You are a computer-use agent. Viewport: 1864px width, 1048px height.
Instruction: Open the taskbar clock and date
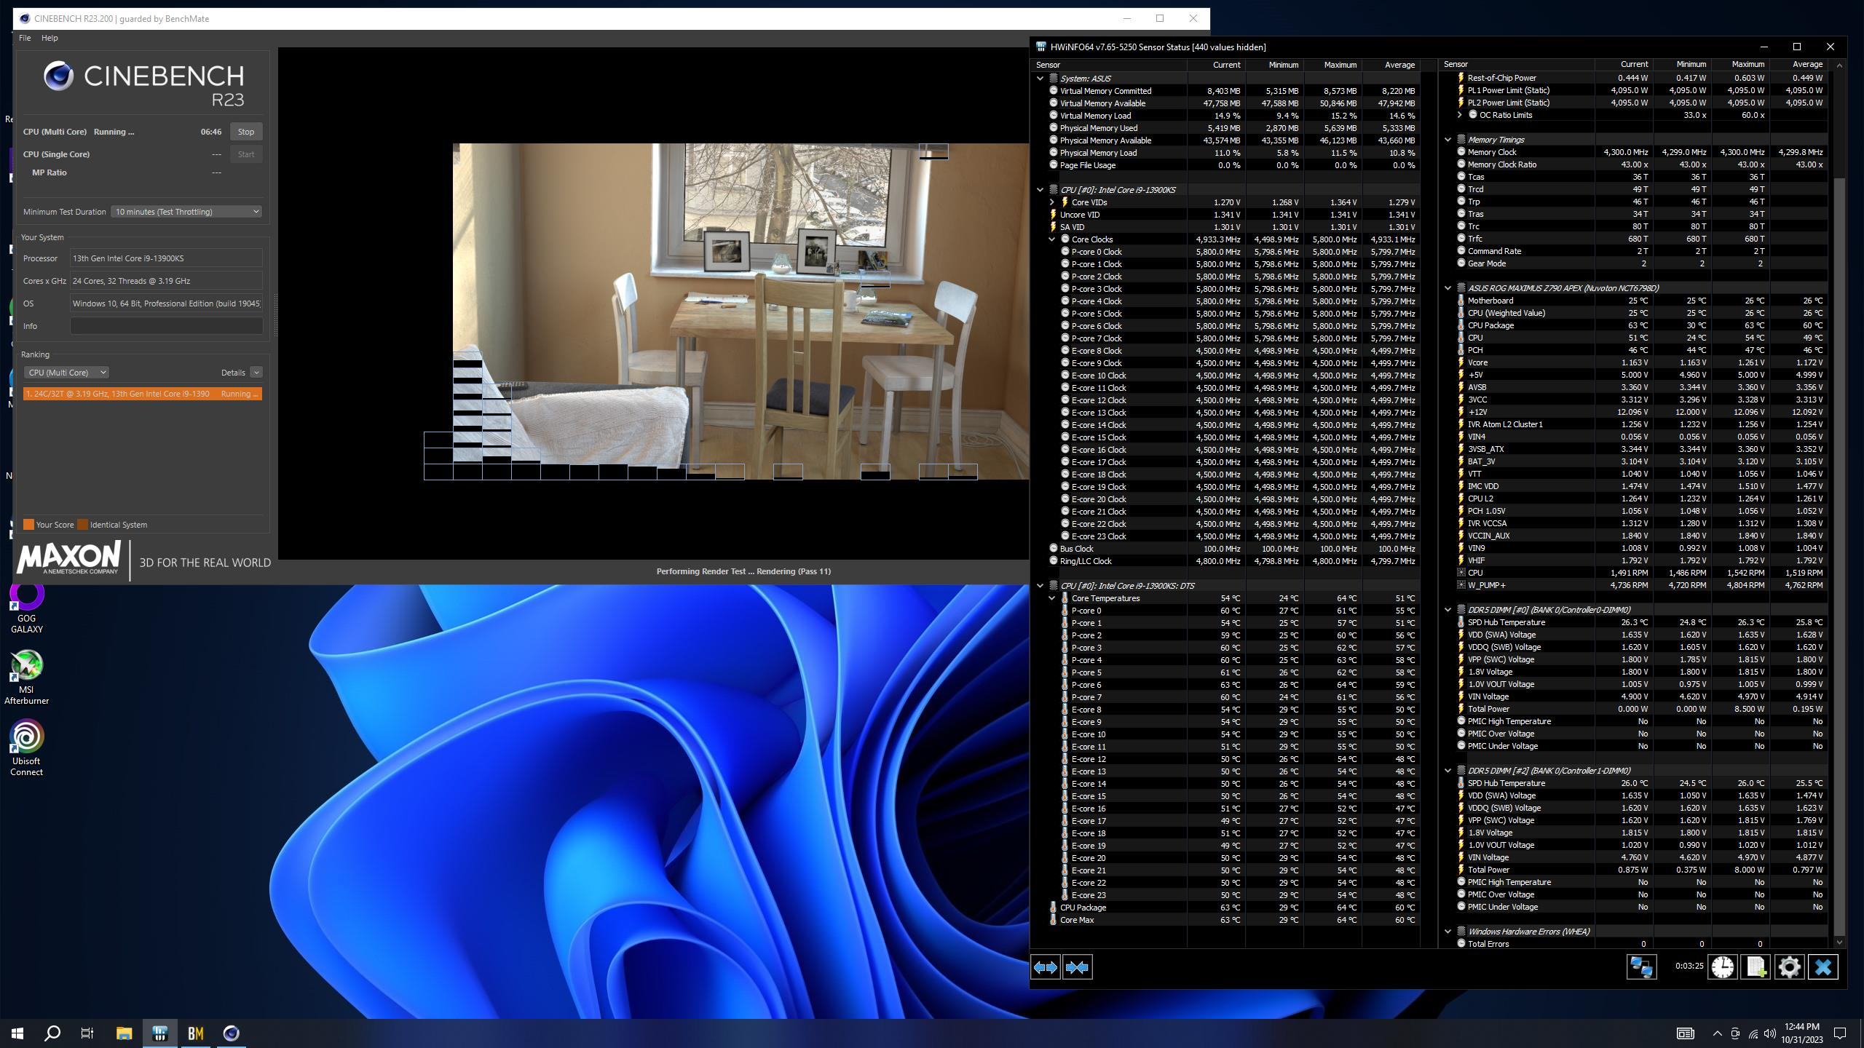click(x=1801, y=1033)
